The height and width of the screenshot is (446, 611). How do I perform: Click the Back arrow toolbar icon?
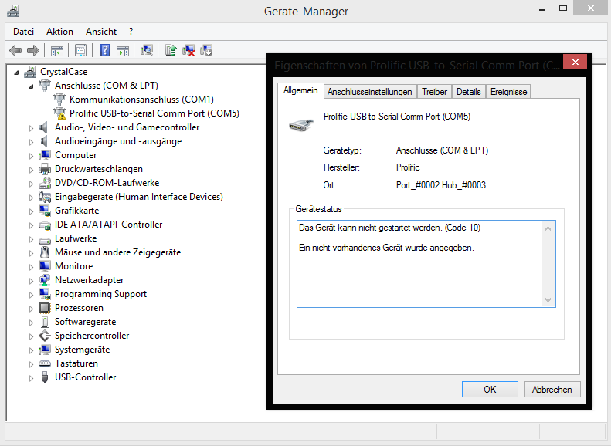(x=15, y=50)
